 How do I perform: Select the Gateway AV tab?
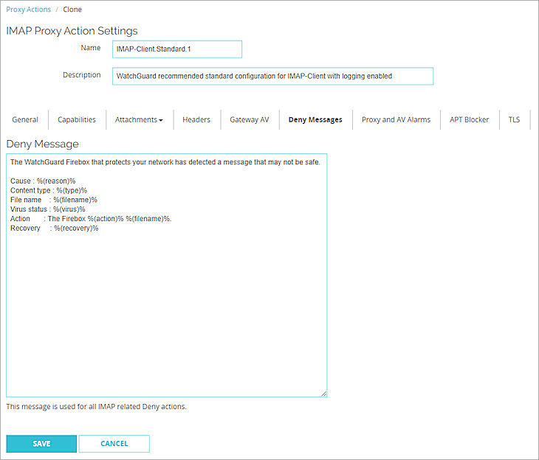[249, 119]
